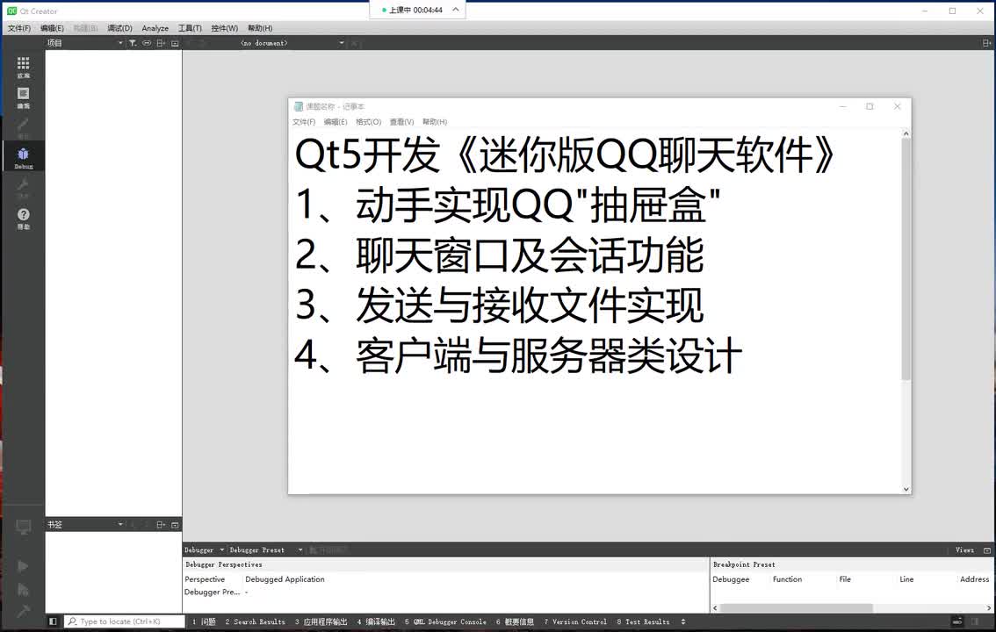Viewport: 996px width, 632px height.
Task: Open Qt Creator 编辑(E) menu
Action: click(52, 28)
